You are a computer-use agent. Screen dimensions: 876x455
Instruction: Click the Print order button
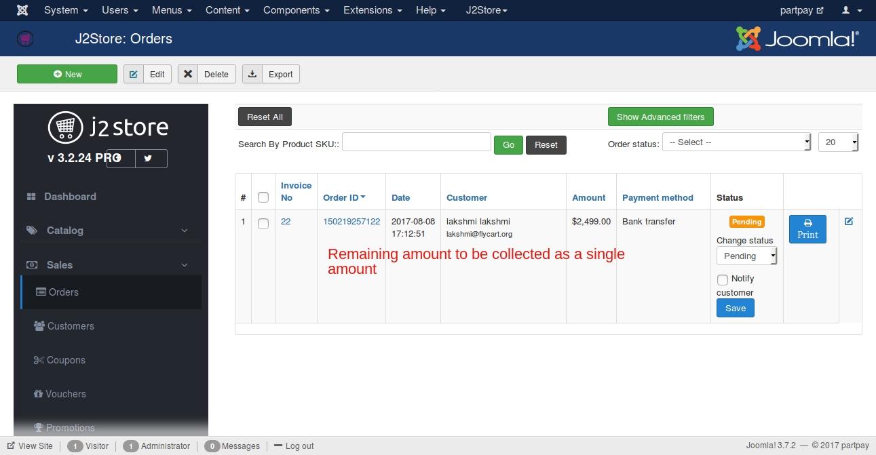coord(807,229)
